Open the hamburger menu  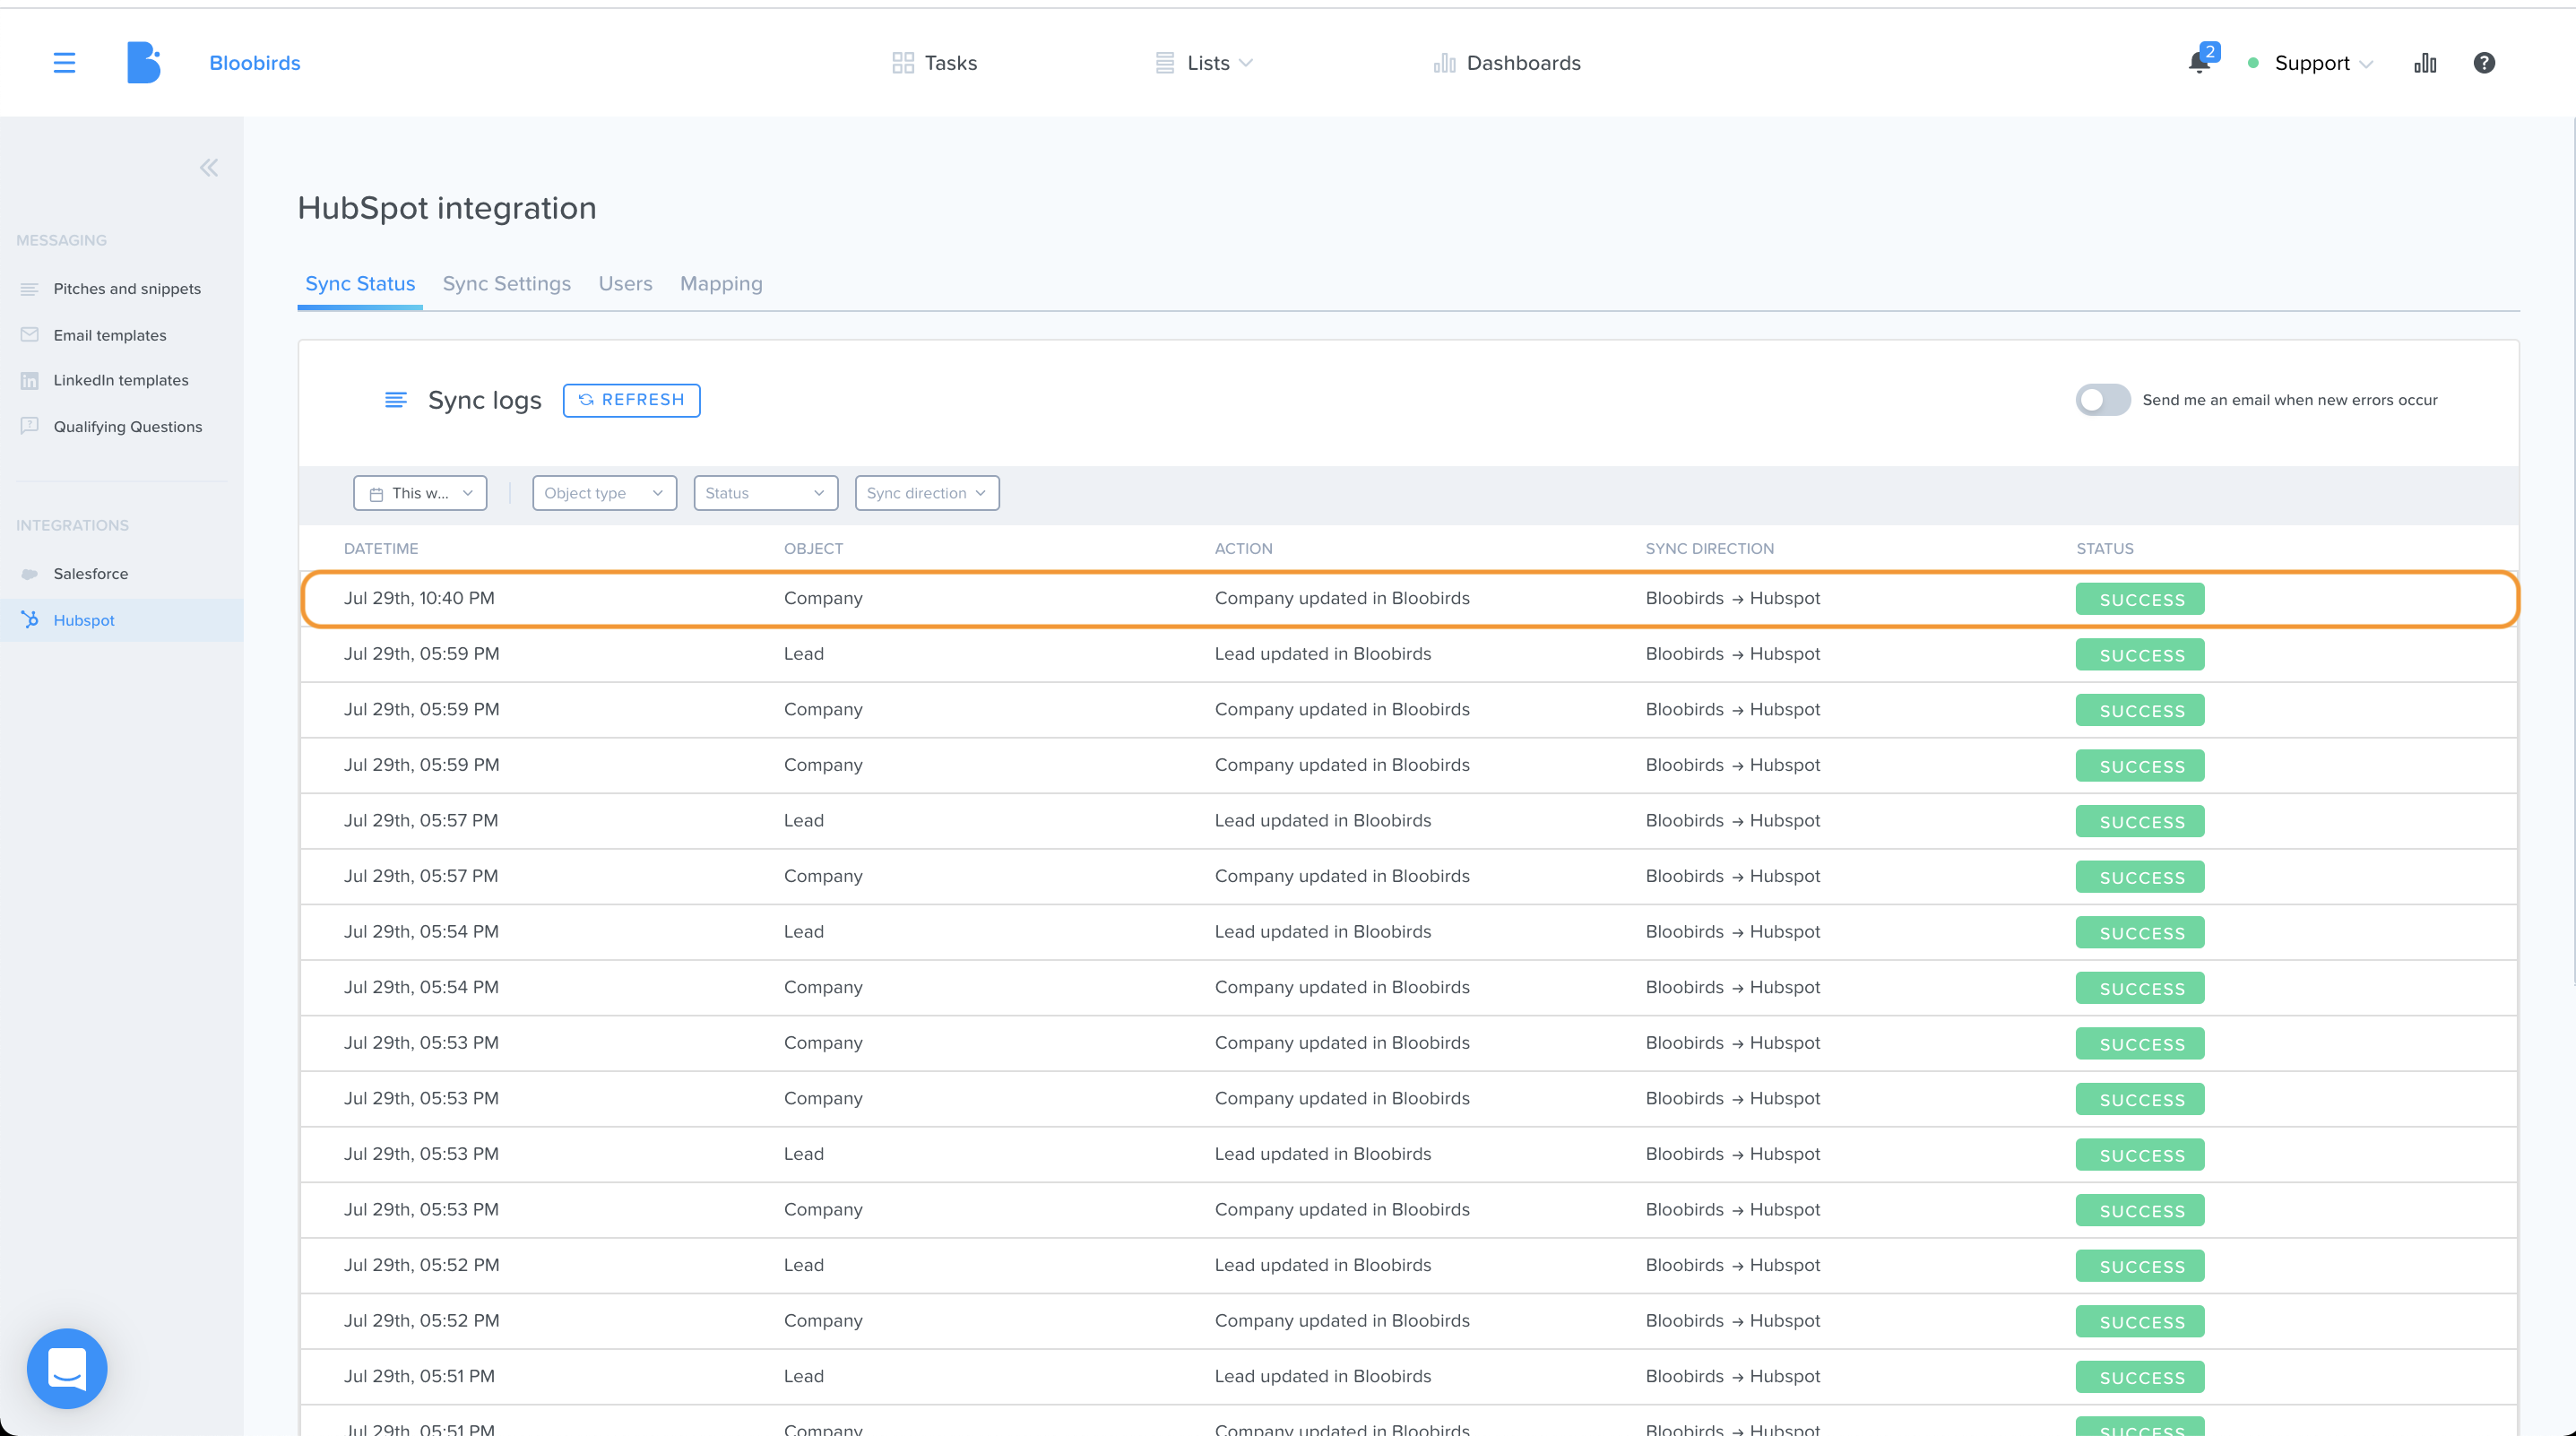(x=64, y=63)
